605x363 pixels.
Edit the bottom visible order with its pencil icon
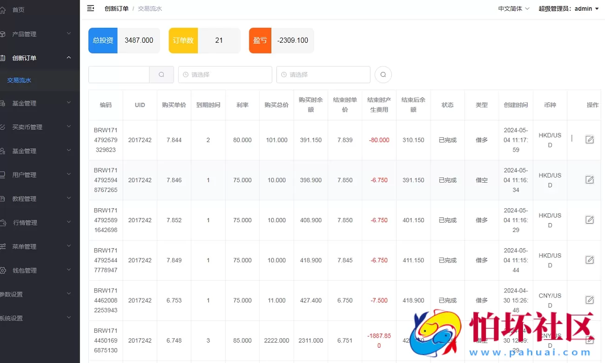(590, 340)
